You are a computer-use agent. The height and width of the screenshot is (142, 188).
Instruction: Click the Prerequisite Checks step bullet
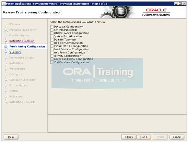6,58
